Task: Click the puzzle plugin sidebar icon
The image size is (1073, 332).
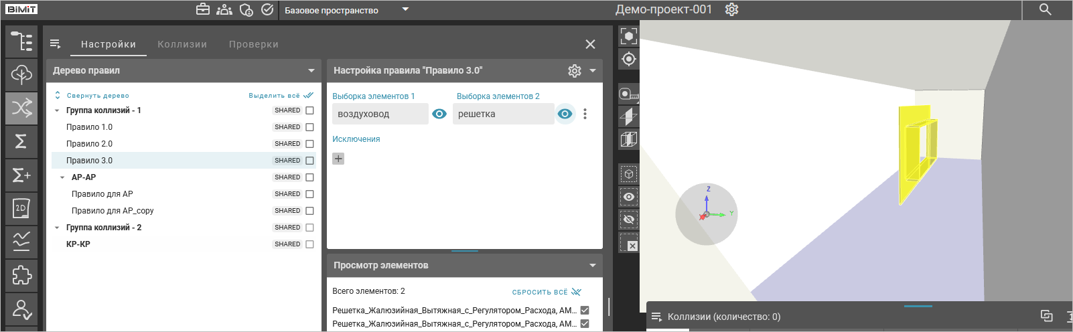Action: (21, 275)
